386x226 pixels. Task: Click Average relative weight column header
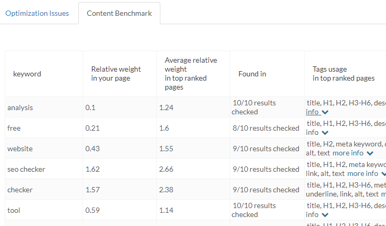point(191,74)
